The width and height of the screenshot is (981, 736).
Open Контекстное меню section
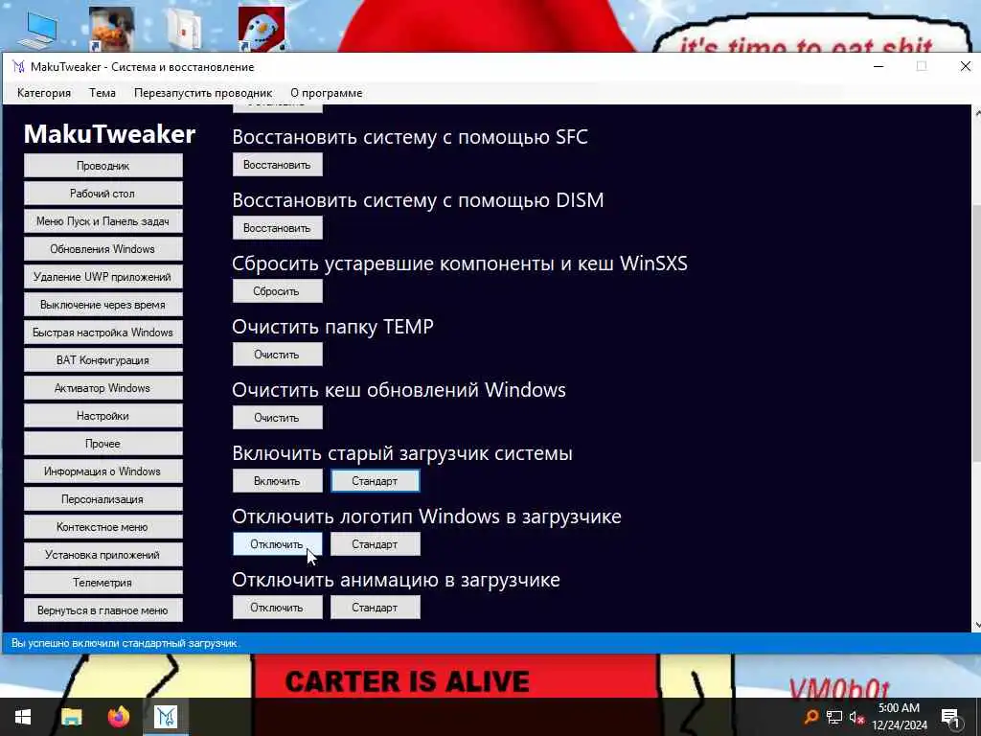pos(103,527)
